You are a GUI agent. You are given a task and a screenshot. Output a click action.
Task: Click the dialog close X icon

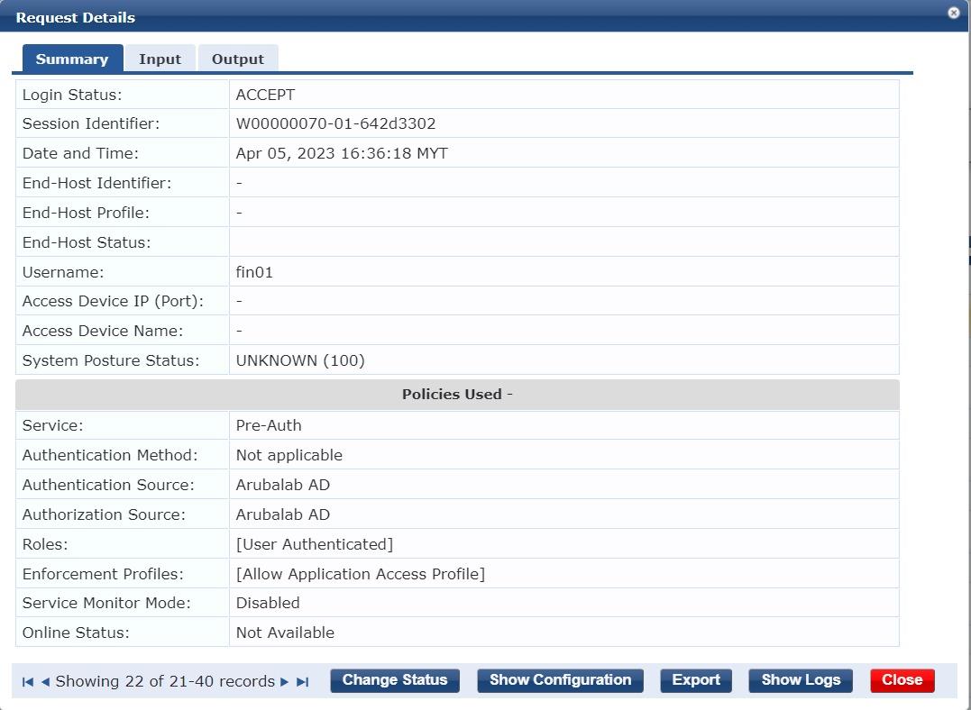click(953, 13)
